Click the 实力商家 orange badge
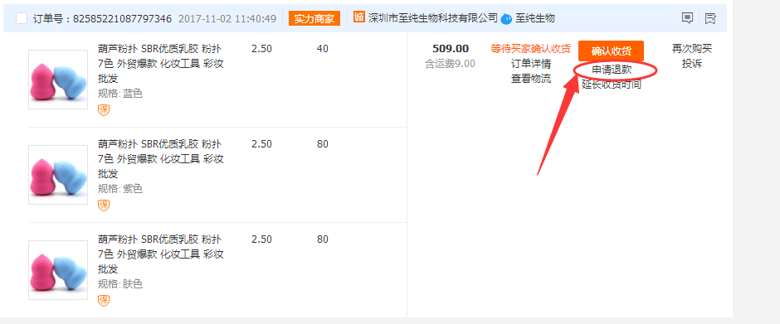 click(314, 19)
